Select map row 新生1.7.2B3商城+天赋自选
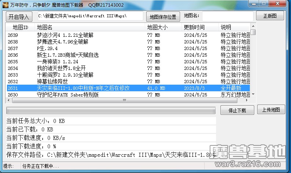This screenshot has width=291, height=173. (x=128, y=55)
